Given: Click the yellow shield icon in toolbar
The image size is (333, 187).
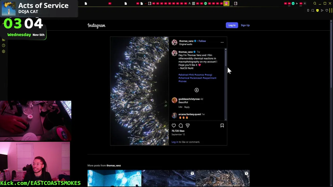Looking at the screenshot, I should tap(317, 10).
